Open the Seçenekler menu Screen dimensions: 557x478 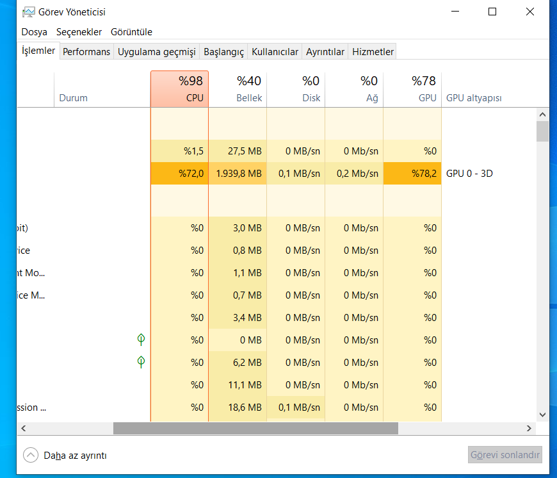tap(79, 32)
